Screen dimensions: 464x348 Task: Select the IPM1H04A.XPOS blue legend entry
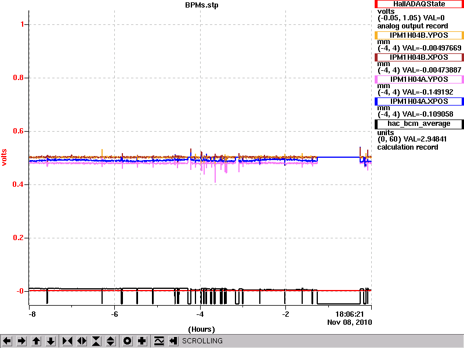[x=419, y=101]
